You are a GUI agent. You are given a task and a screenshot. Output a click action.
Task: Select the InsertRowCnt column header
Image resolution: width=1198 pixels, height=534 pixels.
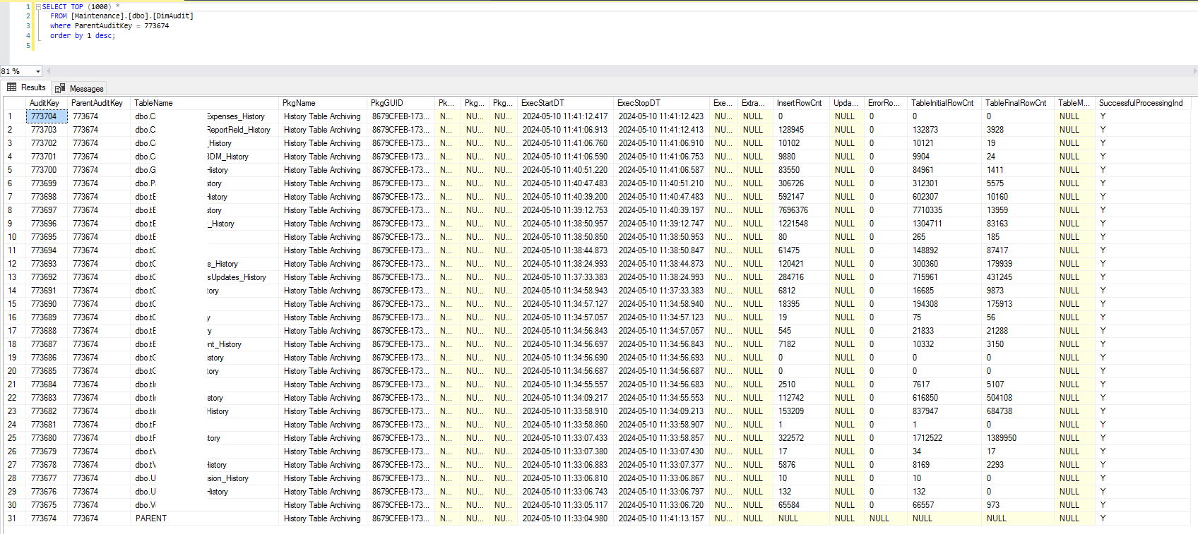800,103
